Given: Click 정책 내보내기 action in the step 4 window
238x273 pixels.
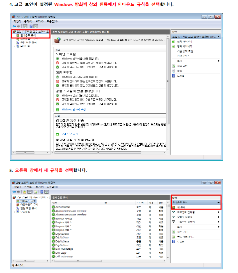Looking at the screenshot, I should 186,46.
